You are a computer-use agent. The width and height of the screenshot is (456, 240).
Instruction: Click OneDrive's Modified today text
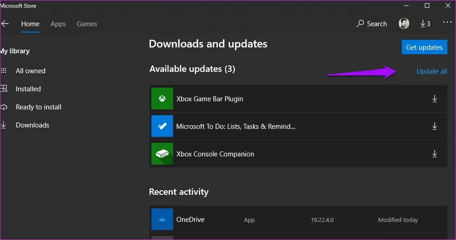(x=398, y=220)
